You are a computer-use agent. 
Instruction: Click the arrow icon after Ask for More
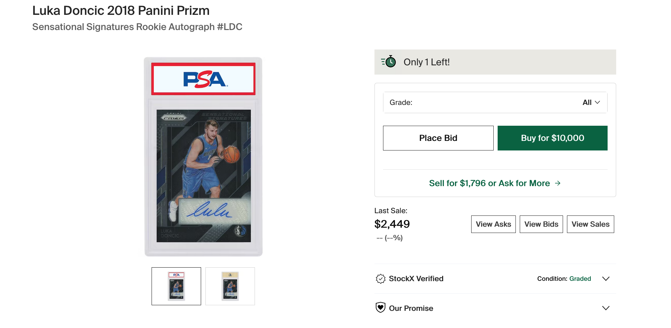pos(558,183)
